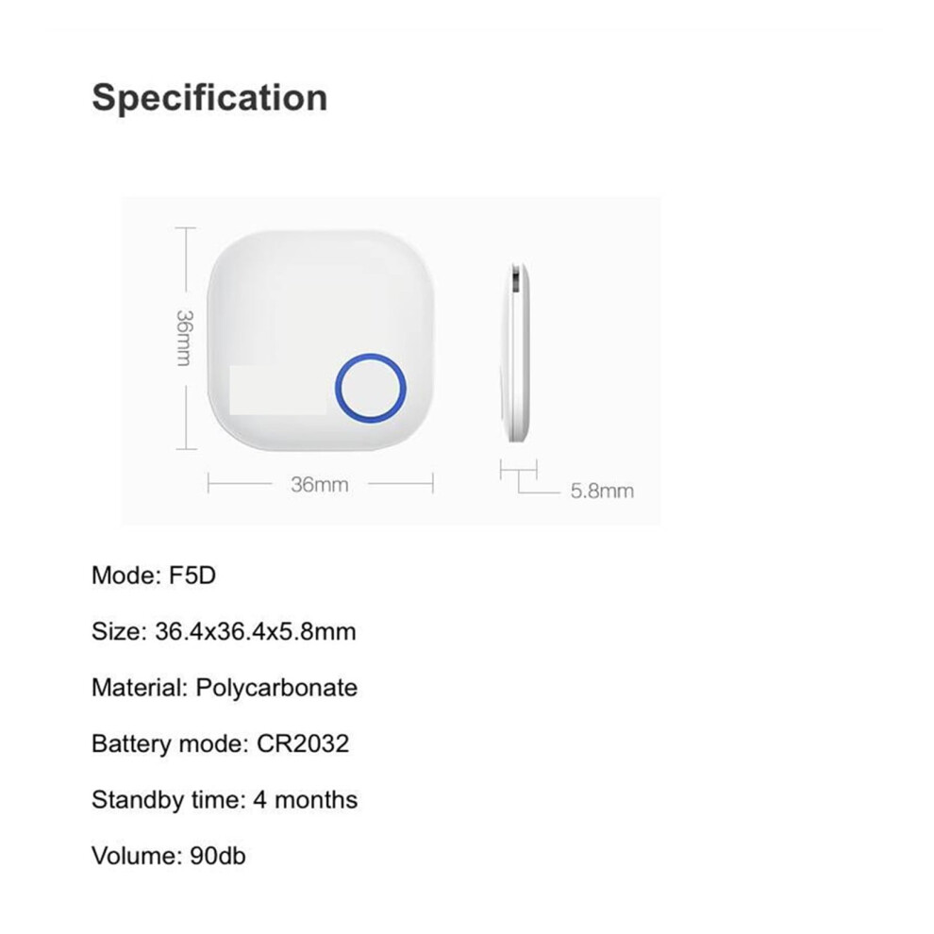This screenshot has height=934, width=934.
Task: Click the vertical 36mm height label
Action: [x=185, y=338]
